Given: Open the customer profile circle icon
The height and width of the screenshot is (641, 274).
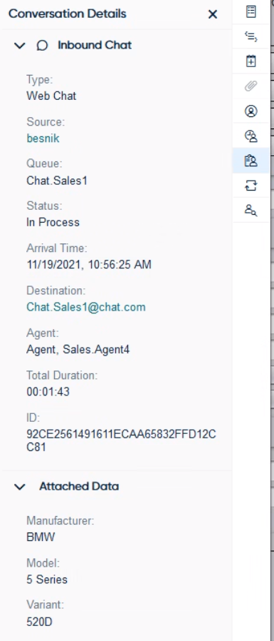Looking at the screenshot, I should (x=251, y=111).
